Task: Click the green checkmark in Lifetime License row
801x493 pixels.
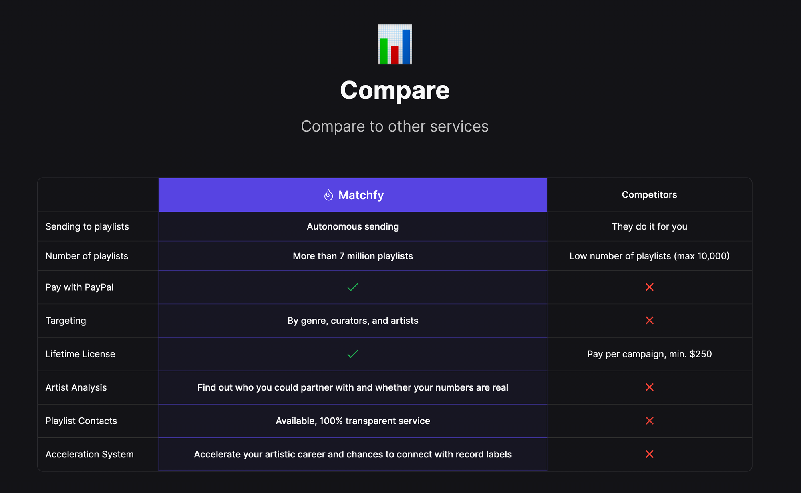Action: point(353,354)
